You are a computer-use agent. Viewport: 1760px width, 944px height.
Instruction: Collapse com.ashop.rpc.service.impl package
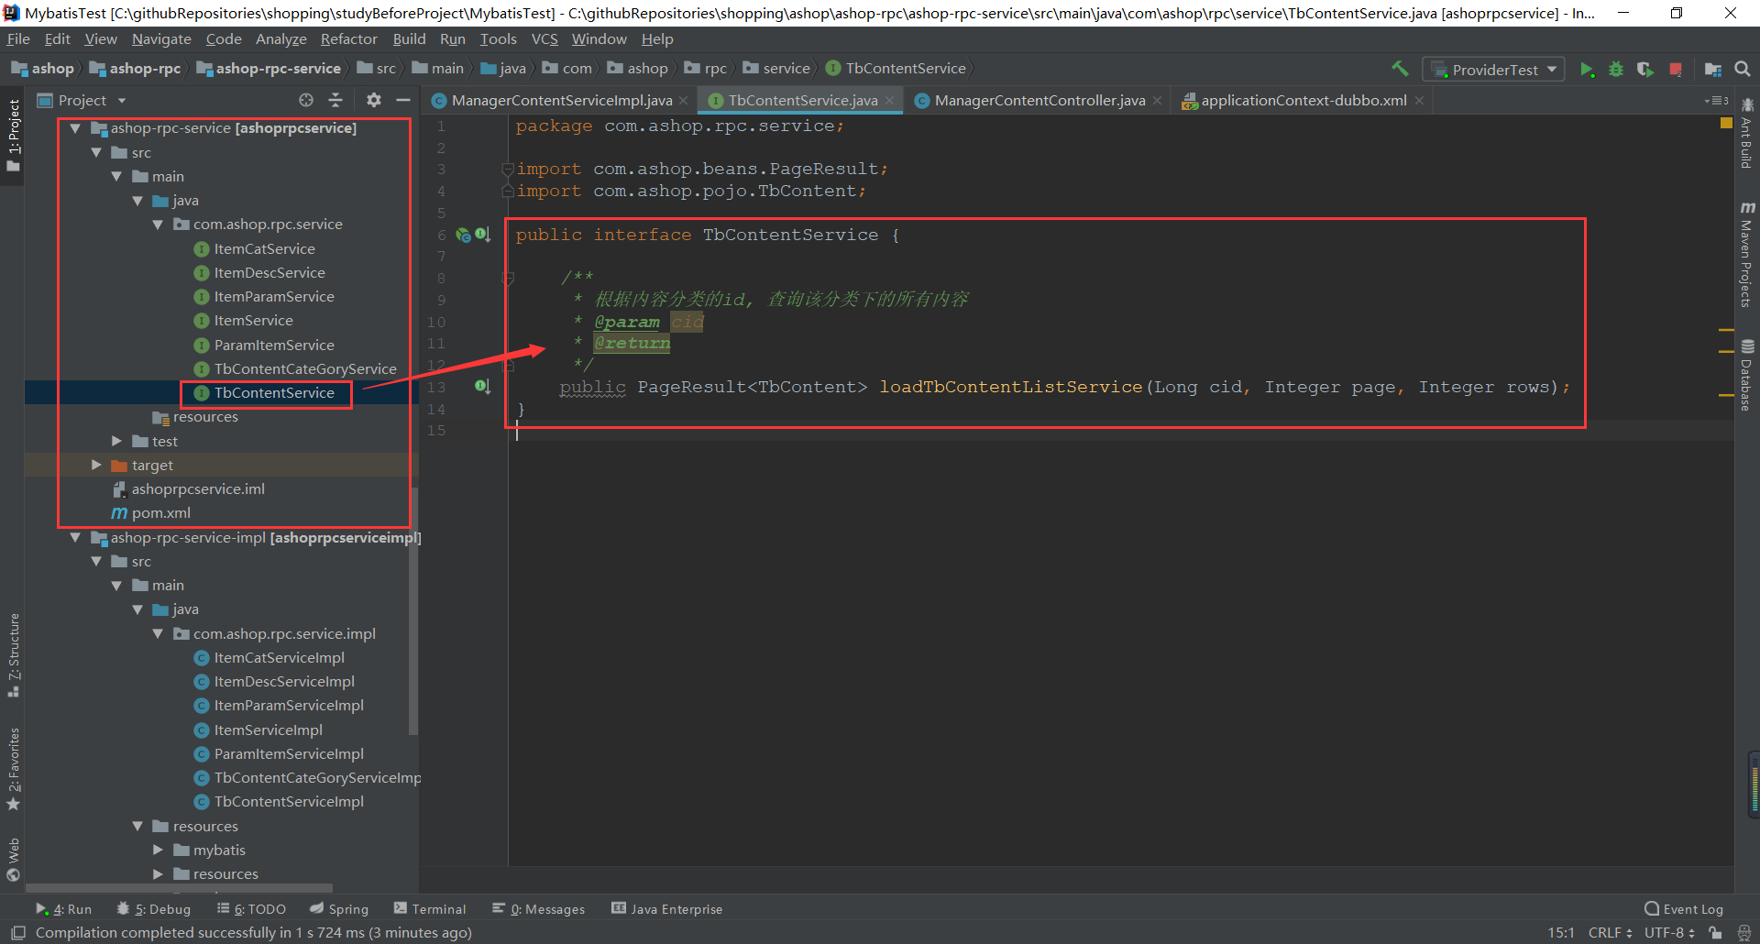point(158,633)
